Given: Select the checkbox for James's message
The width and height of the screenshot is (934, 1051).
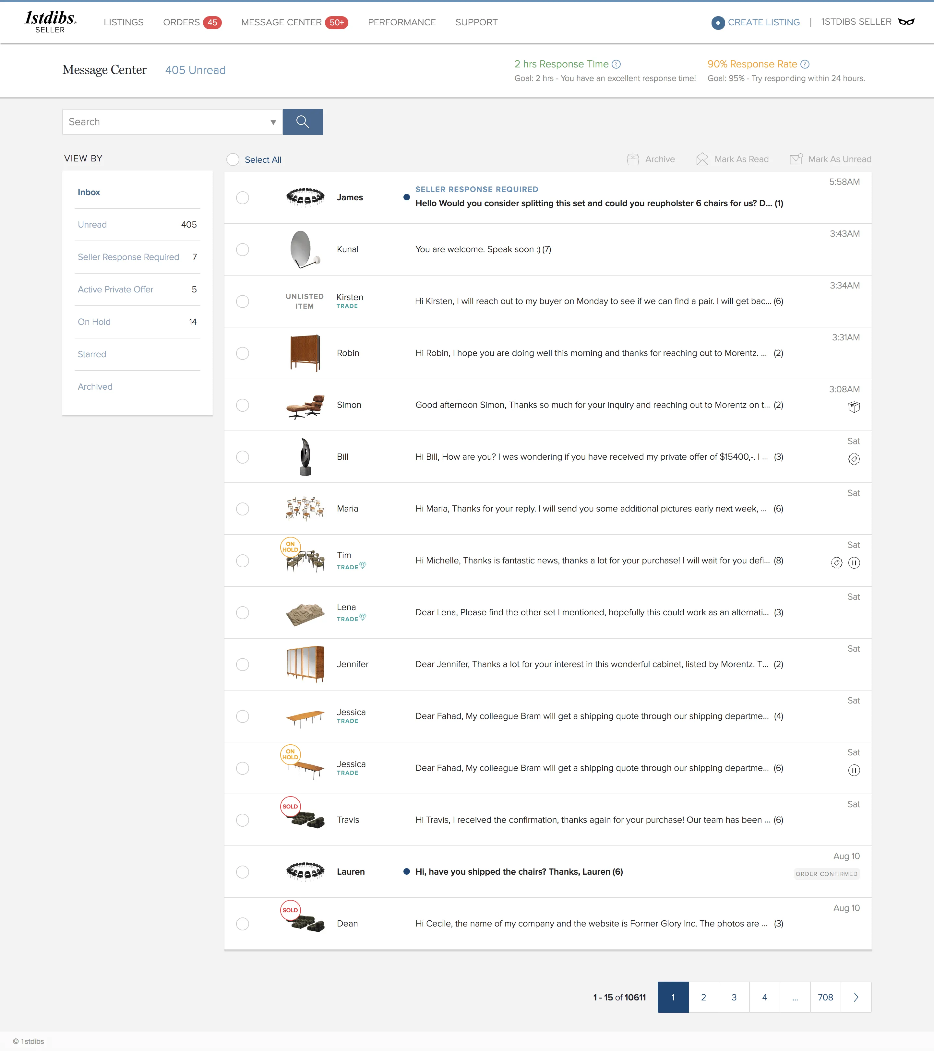Looking at the screenshot, I should [243, 198].
